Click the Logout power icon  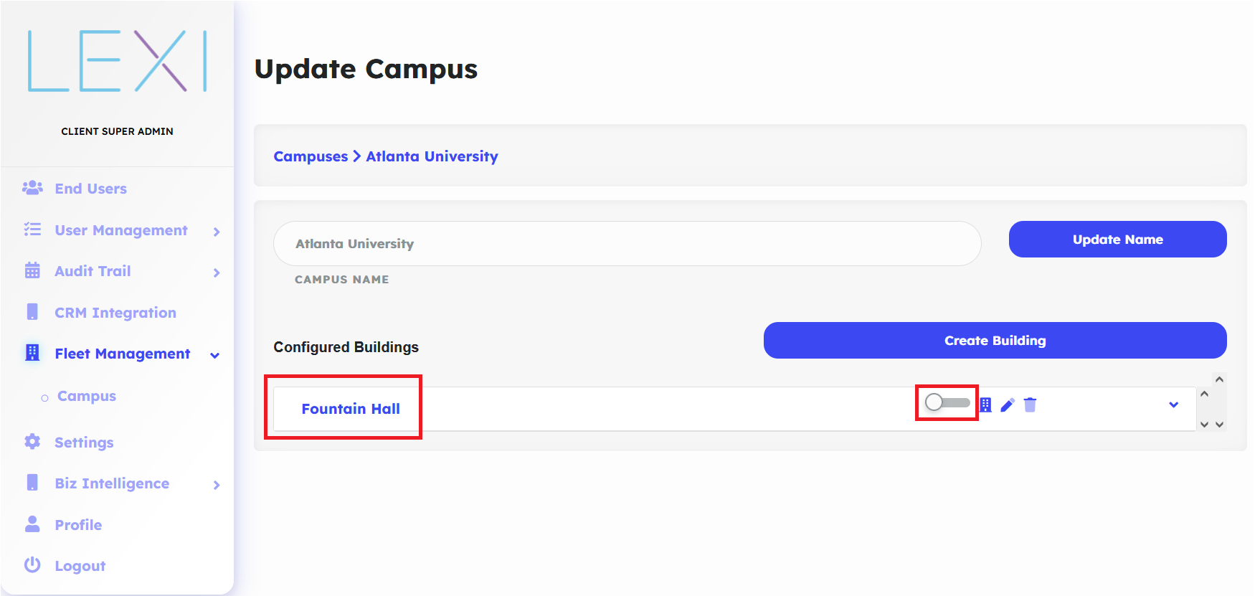(32, 565)
